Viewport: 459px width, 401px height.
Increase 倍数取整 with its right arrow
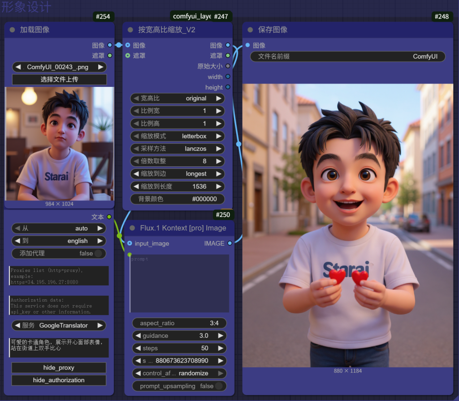tap(219, 161)
